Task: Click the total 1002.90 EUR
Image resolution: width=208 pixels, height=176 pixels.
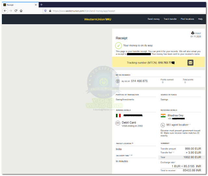Action: pos(192,157)
